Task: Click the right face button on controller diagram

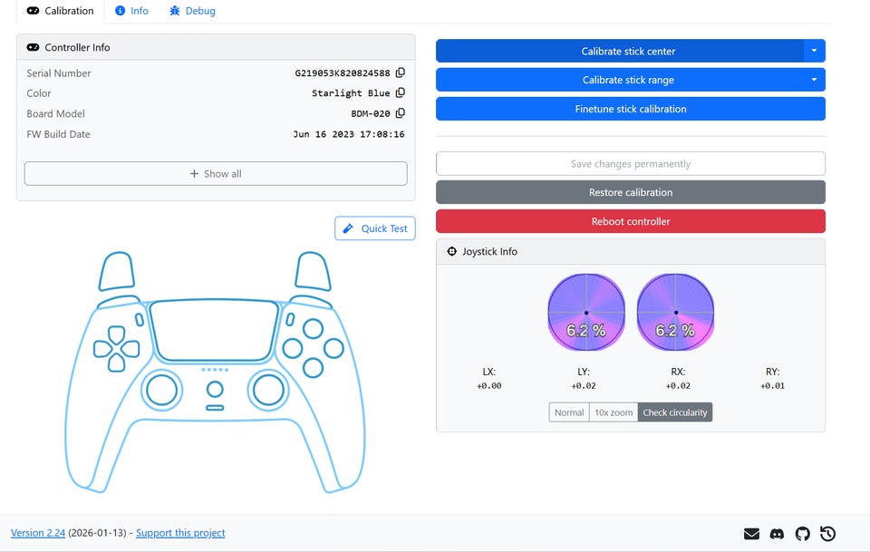Action: 333,348
